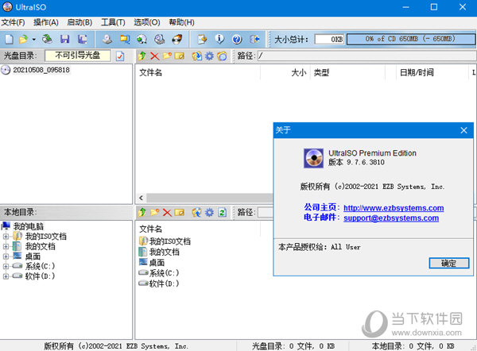This screenshot has width=477, height=351.
Task: Click the local 路径 path field
Action: (x=266, y=212)
